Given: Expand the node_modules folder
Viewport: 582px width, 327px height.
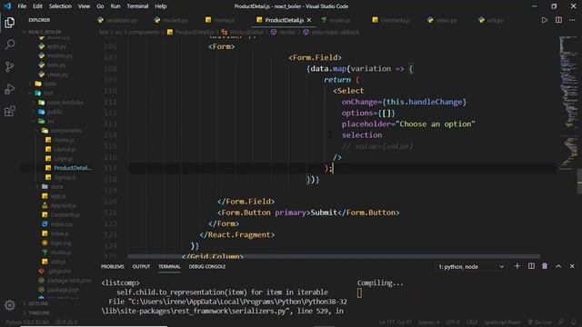Looking at the screenshot, I should (65, 103).
